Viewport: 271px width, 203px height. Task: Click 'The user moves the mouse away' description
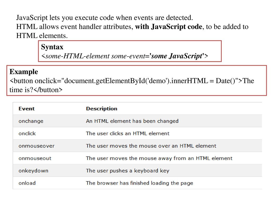pyautogui.click(x=159, y=159)
